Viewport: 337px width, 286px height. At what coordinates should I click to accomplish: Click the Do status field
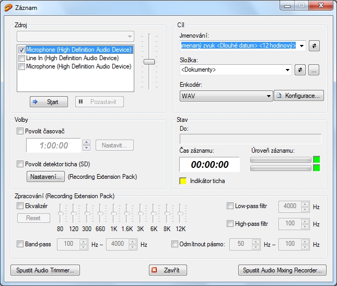point(251,139)
